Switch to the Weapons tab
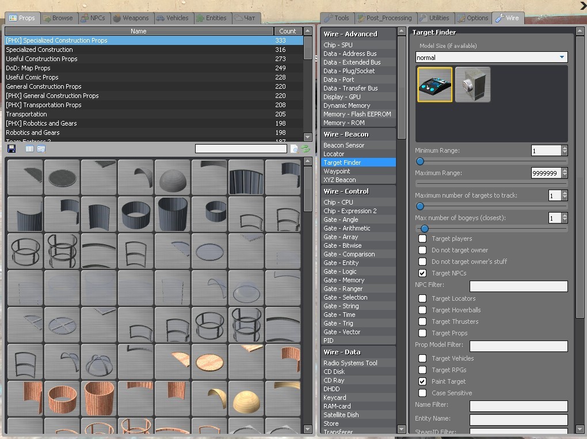587x439 pixels. click(x=131, y=18)
